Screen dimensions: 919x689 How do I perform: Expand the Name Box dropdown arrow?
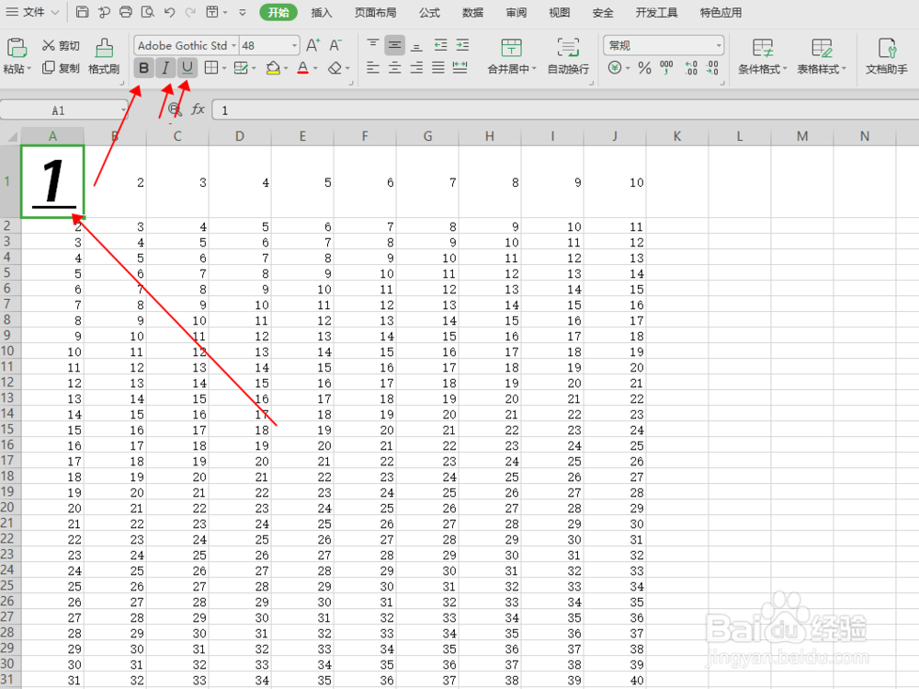tap(124, 110)
